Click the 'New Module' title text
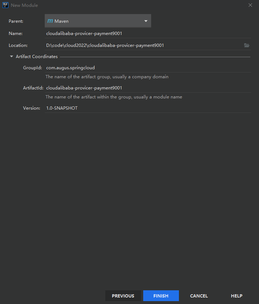259x304 pixels. [25, 5]
